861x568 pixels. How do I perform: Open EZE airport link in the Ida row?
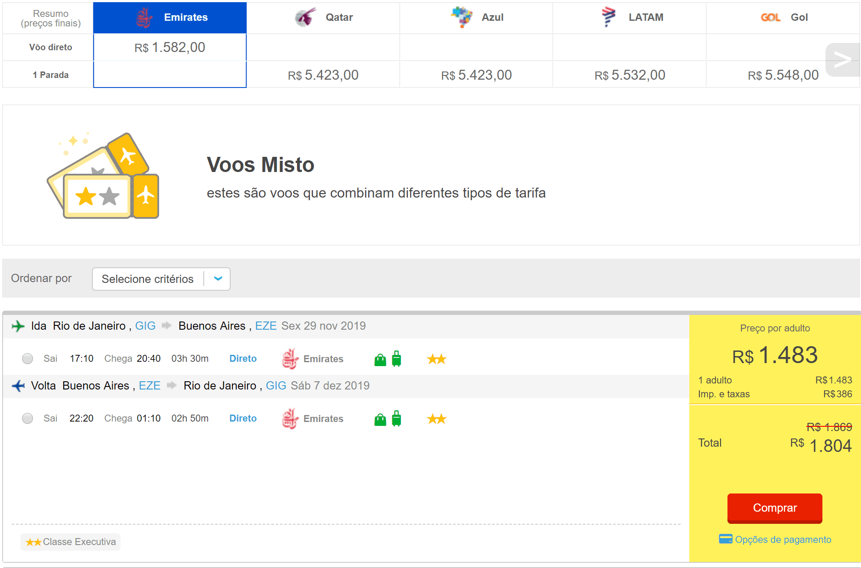click(266, 326)
